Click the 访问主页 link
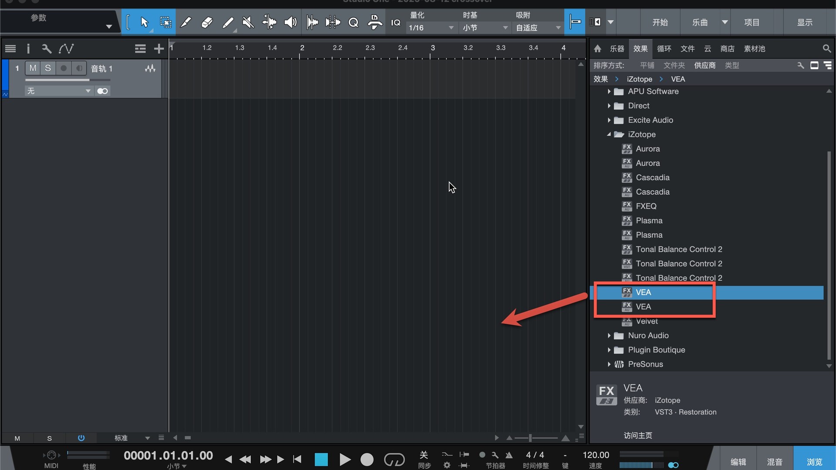Screen dimensions: 836x470 tap(637, 435)
